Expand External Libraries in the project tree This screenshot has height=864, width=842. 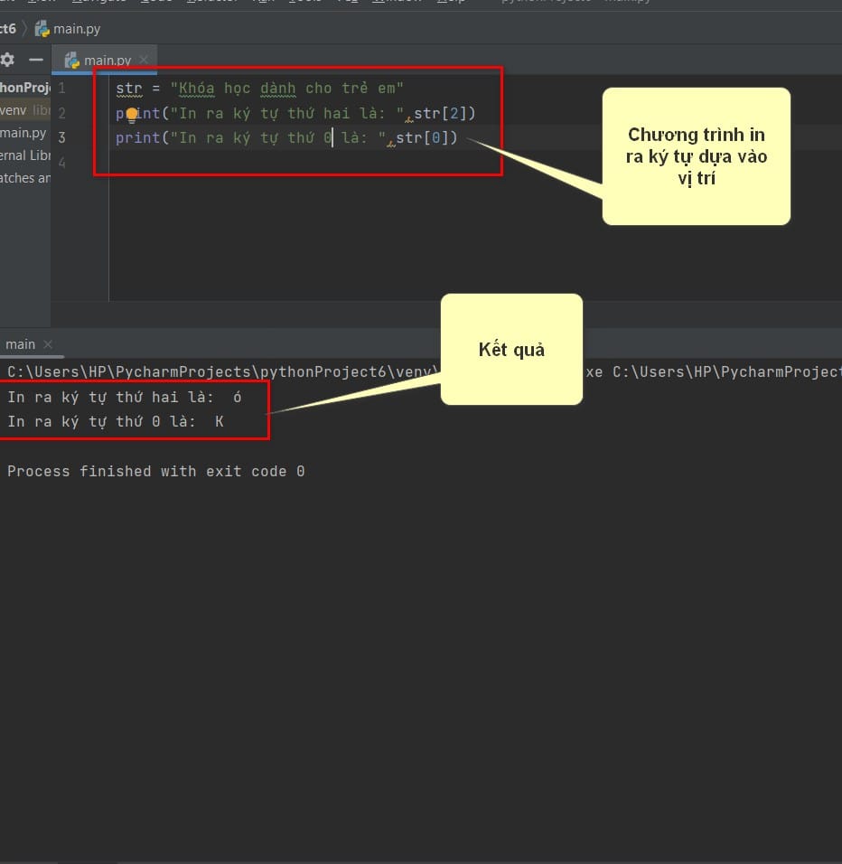coord(25,155)
